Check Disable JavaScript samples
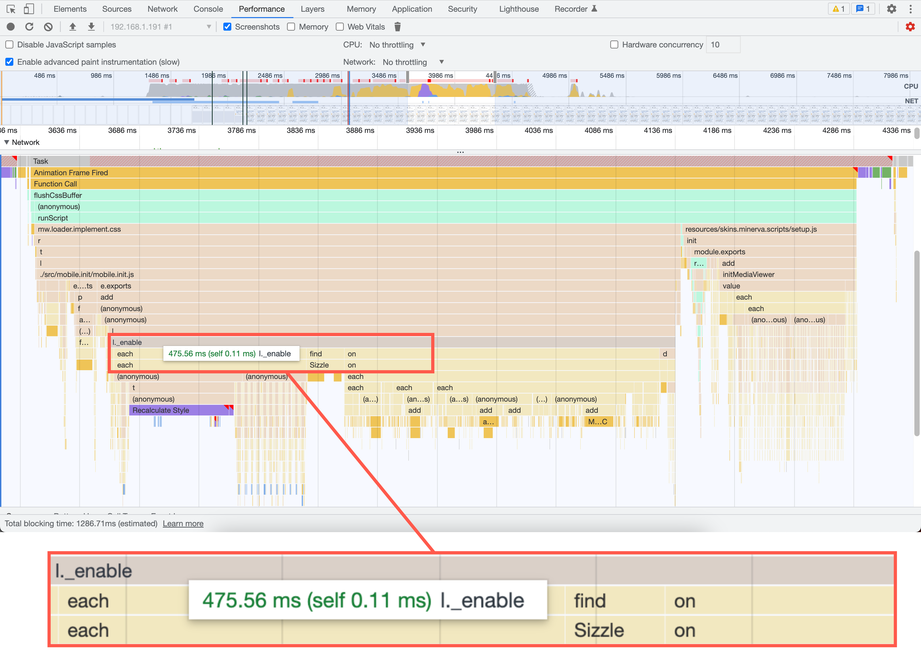 (9, 45)
